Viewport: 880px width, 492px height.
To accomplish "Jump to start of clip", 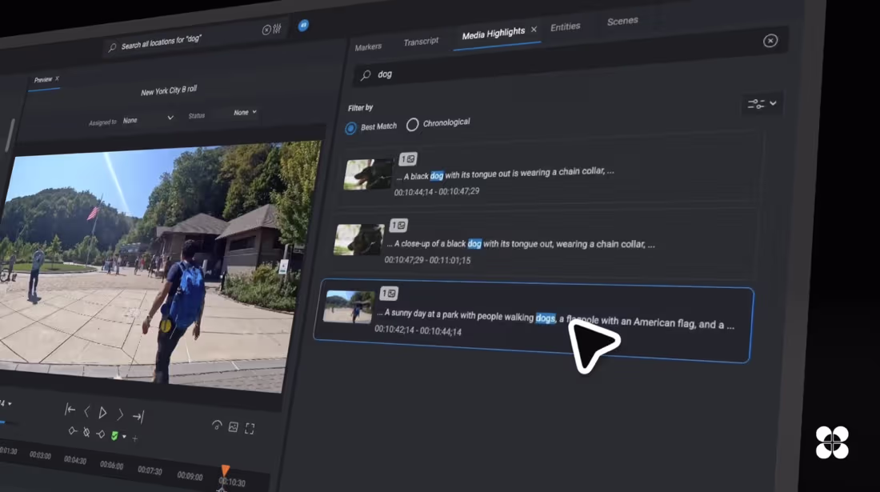I will pyautogui.click(x=70, y=410).
